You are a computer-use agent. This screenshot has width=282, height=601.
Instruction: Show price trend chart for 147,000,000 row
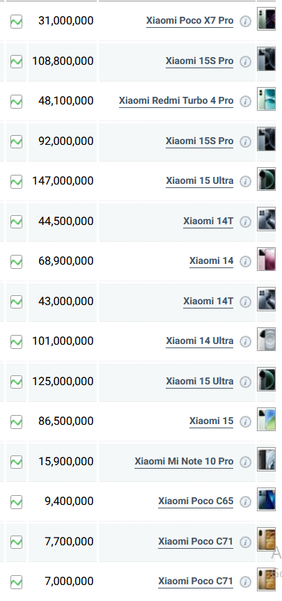(x=16, y=181)
